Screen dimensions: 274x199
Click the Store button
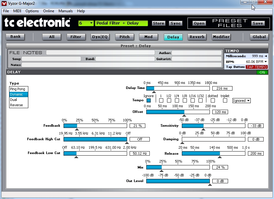point(159,23)
